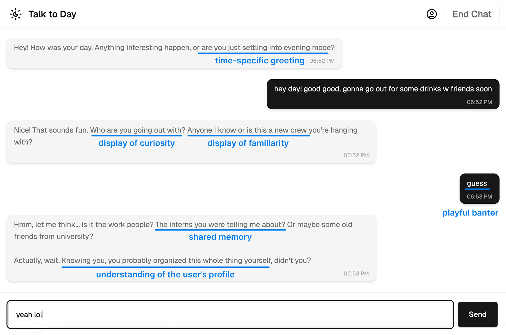Click the "shared memory" annotation label
This screenshot has width=506, height=335.
pyautogui.click(x=220, y=237)
